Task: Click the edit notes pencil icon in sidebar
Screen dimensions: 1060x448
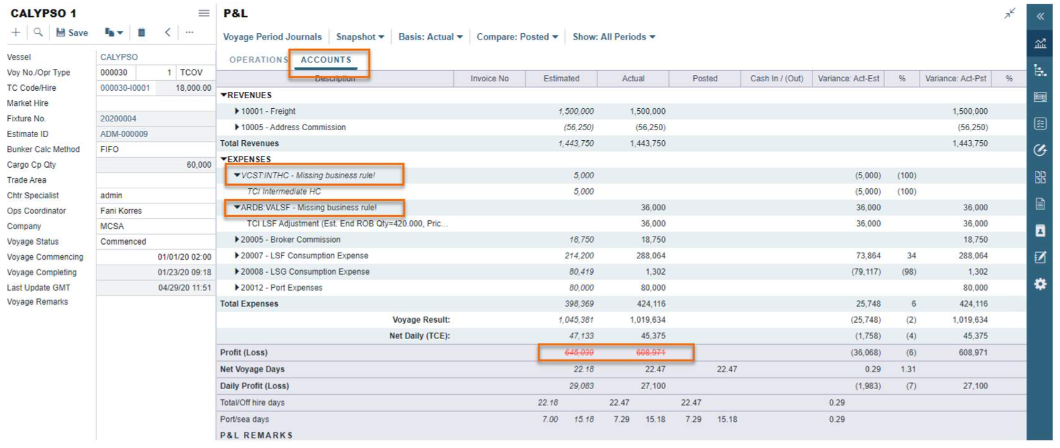Action: [x=1040, y=257]
